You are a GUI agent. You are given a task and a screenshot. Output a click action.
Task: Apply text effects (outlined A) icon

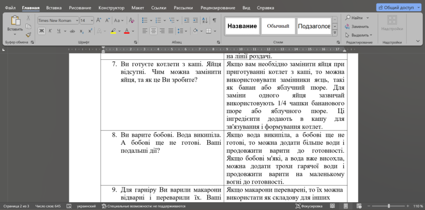coord(99,31)
